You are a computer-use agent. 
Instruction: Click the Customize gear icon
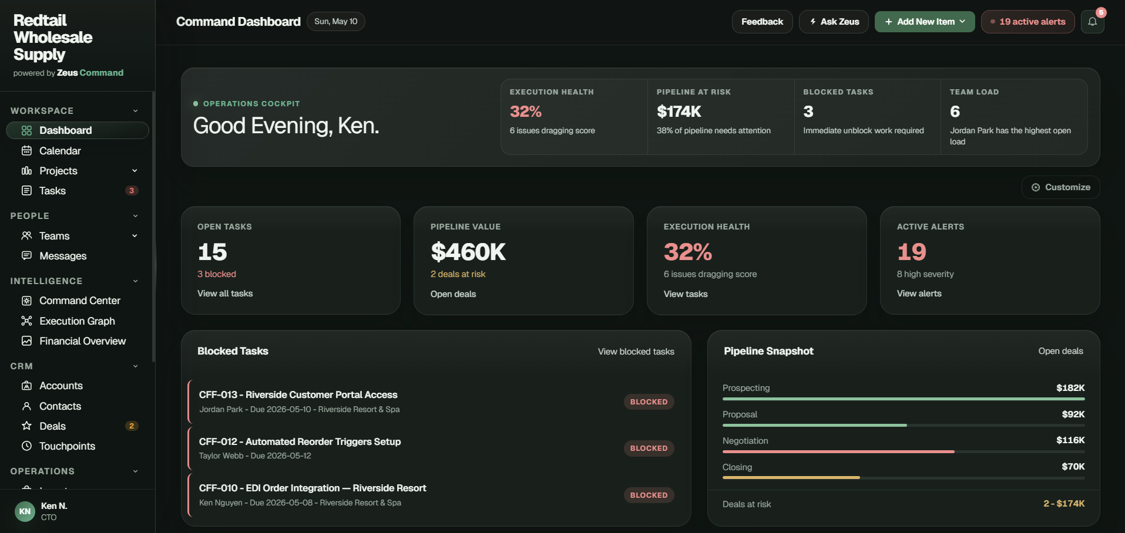click(1036, 187)
